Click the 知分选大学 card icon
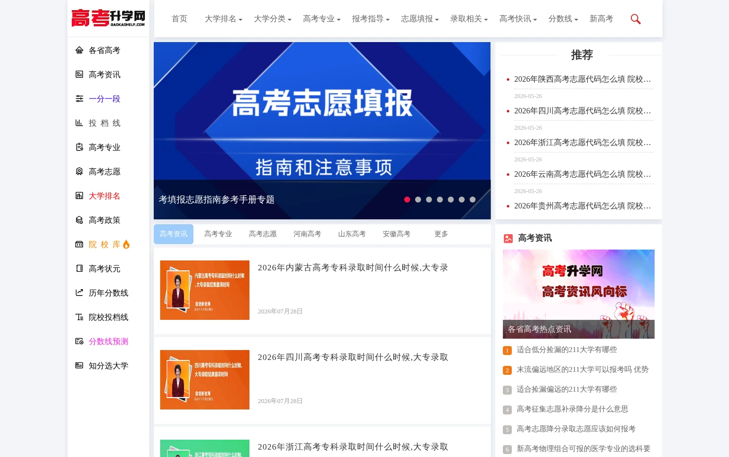729x457 pixels. click(x=79, y=365)
